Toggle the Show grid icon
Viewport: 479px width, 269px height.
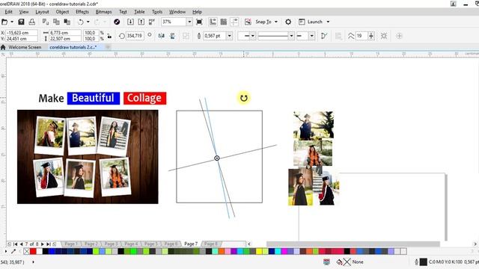pos(224,22)
